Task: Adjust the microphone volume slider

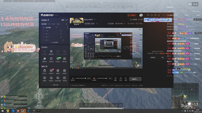Action: (81, 78)
